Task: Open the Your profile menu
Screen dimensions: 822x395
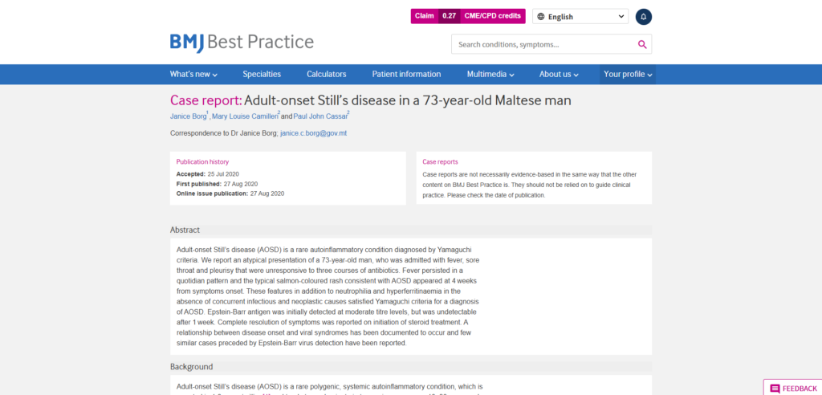Action: tap(628, 74)
